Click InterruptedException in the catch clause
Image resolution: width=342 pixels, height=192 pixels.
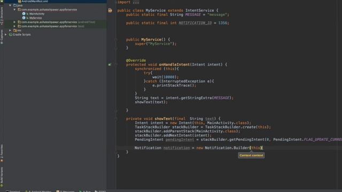tap(183, 81)
